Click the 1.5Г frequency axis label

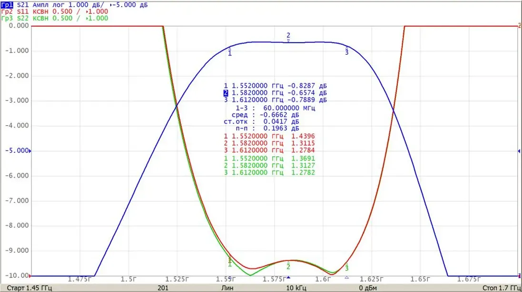[128, 279]
